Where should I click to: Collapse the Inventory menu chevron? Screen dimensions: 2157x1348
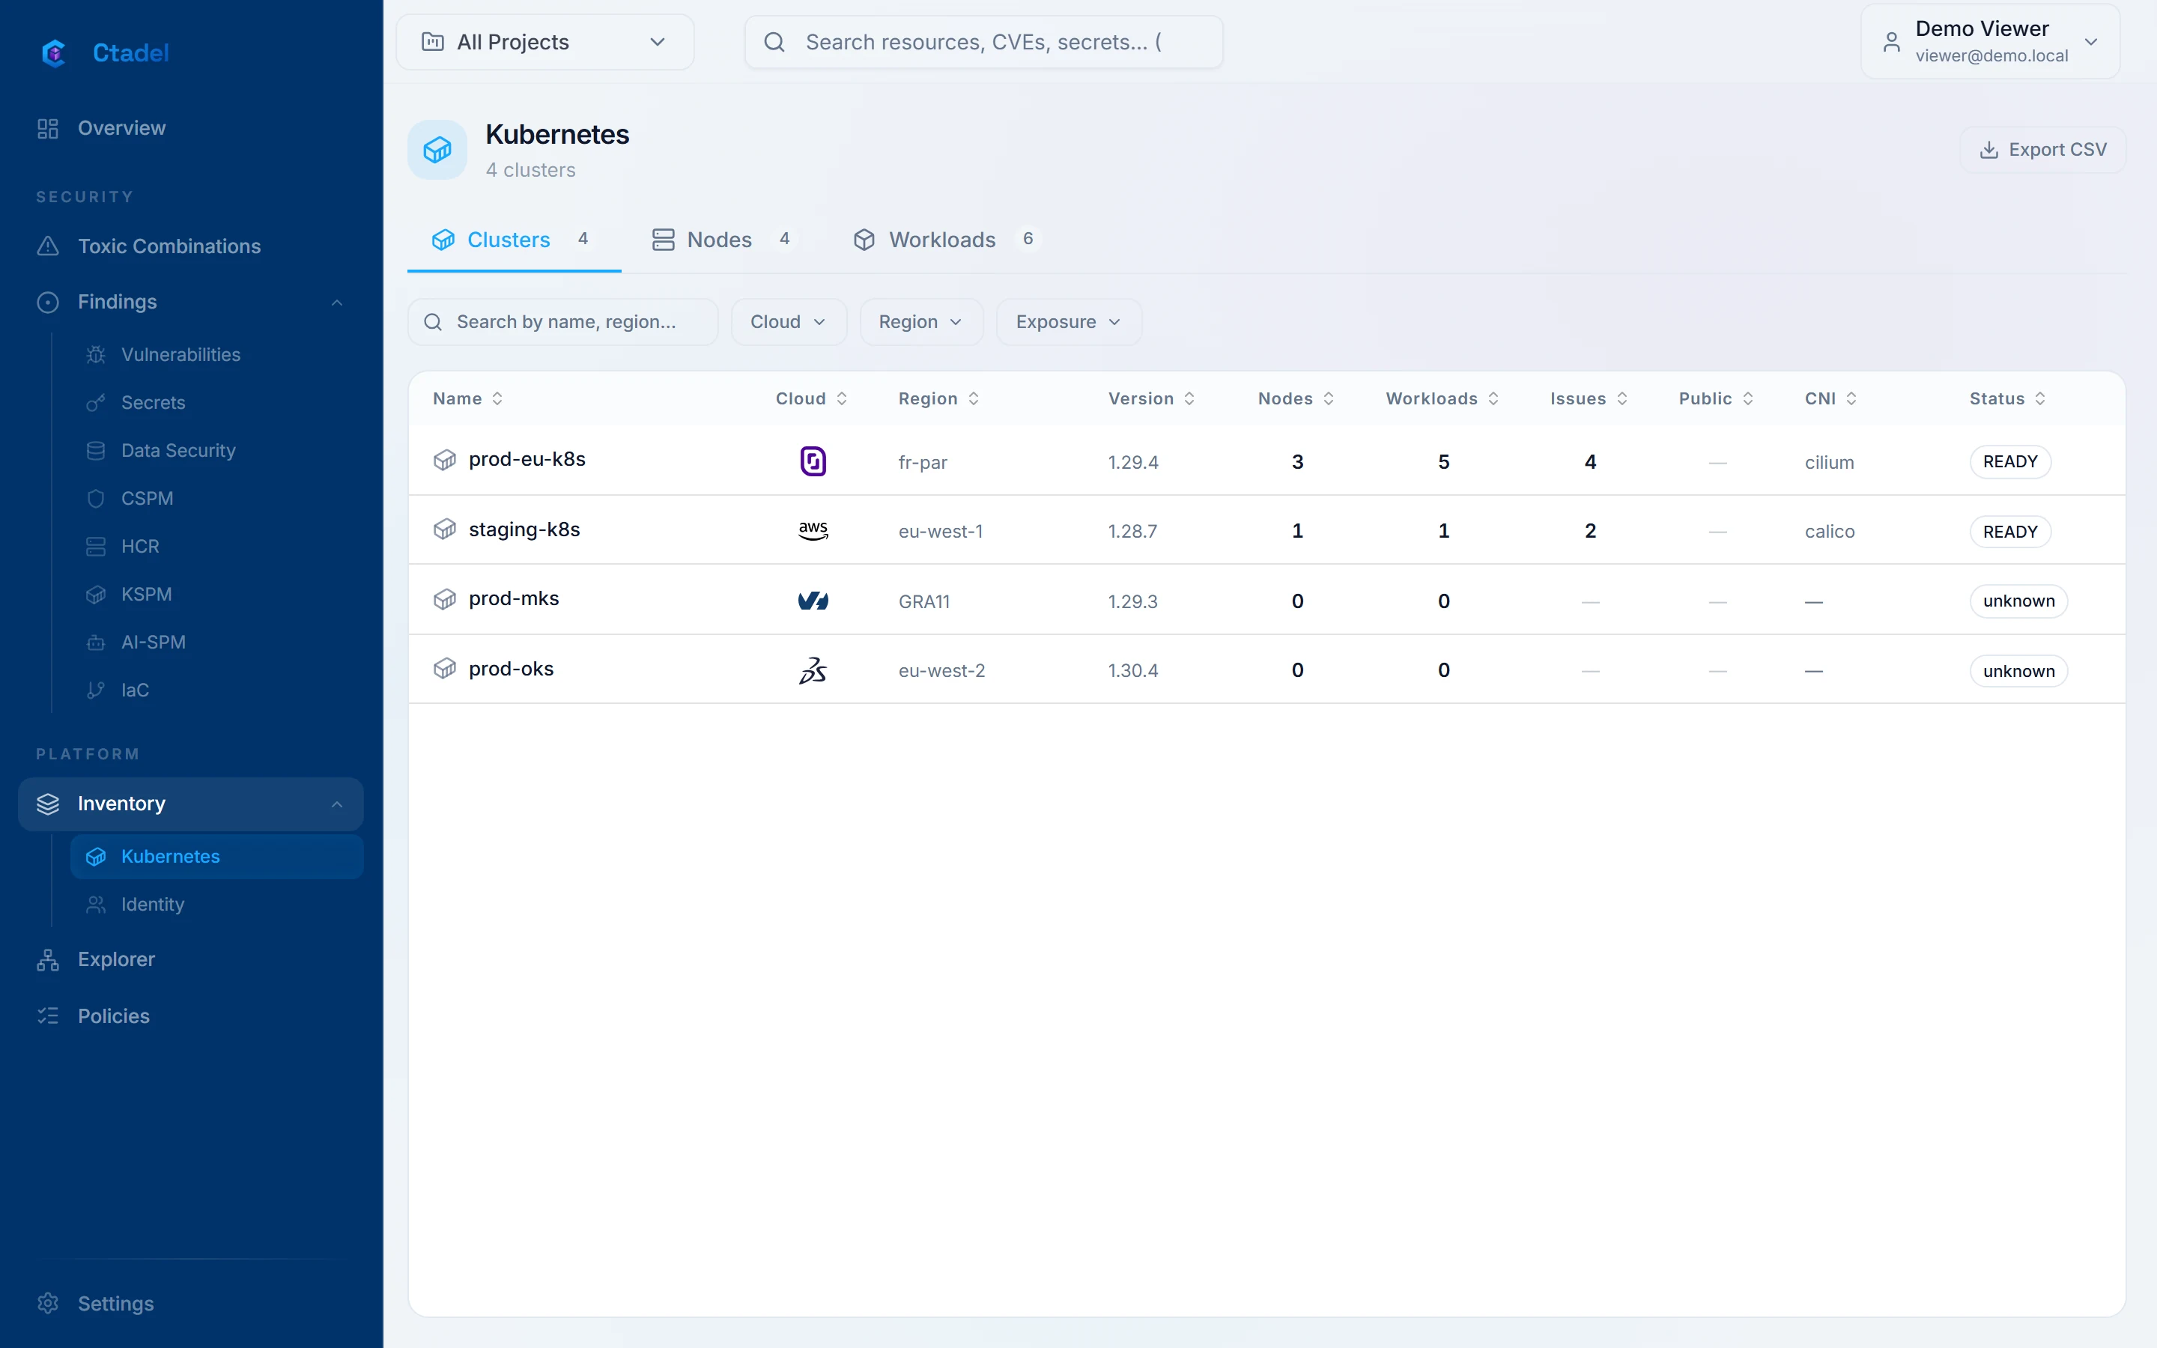pos(337,804)
